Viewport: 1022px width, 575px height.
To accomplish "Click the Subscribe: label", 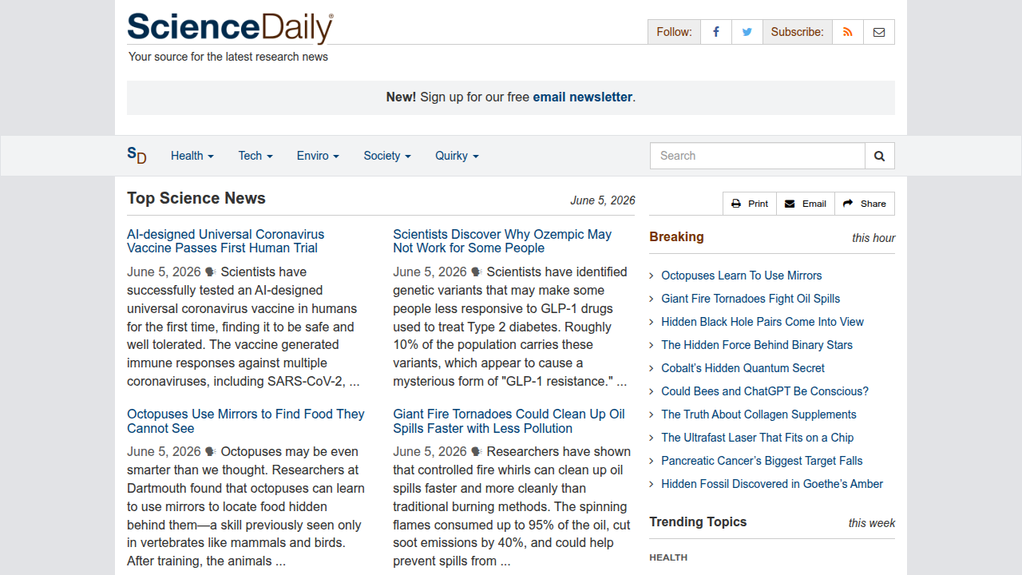I will (797, 32).
